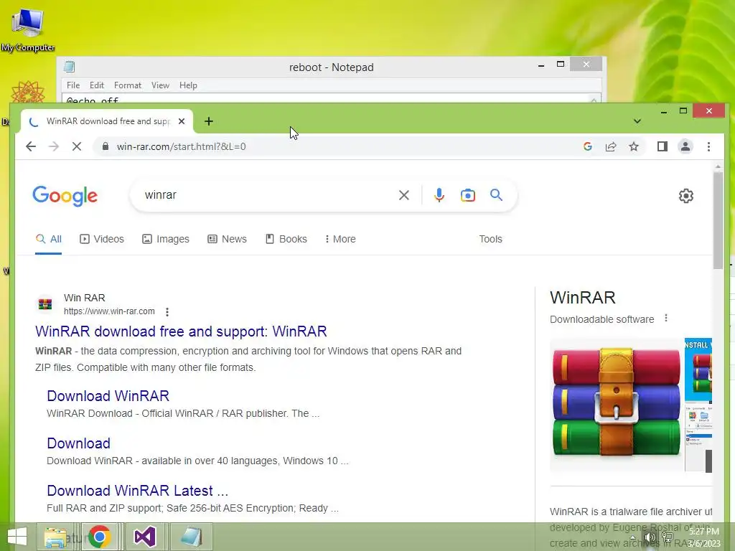Select the All results tab
The height and width of the screenshot is (551, 735).
(x=49, y=239)
